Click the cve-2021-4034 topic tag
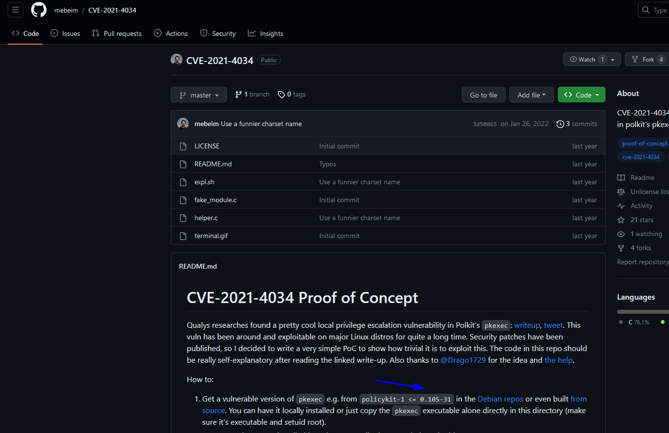 (x=641, y=157)
